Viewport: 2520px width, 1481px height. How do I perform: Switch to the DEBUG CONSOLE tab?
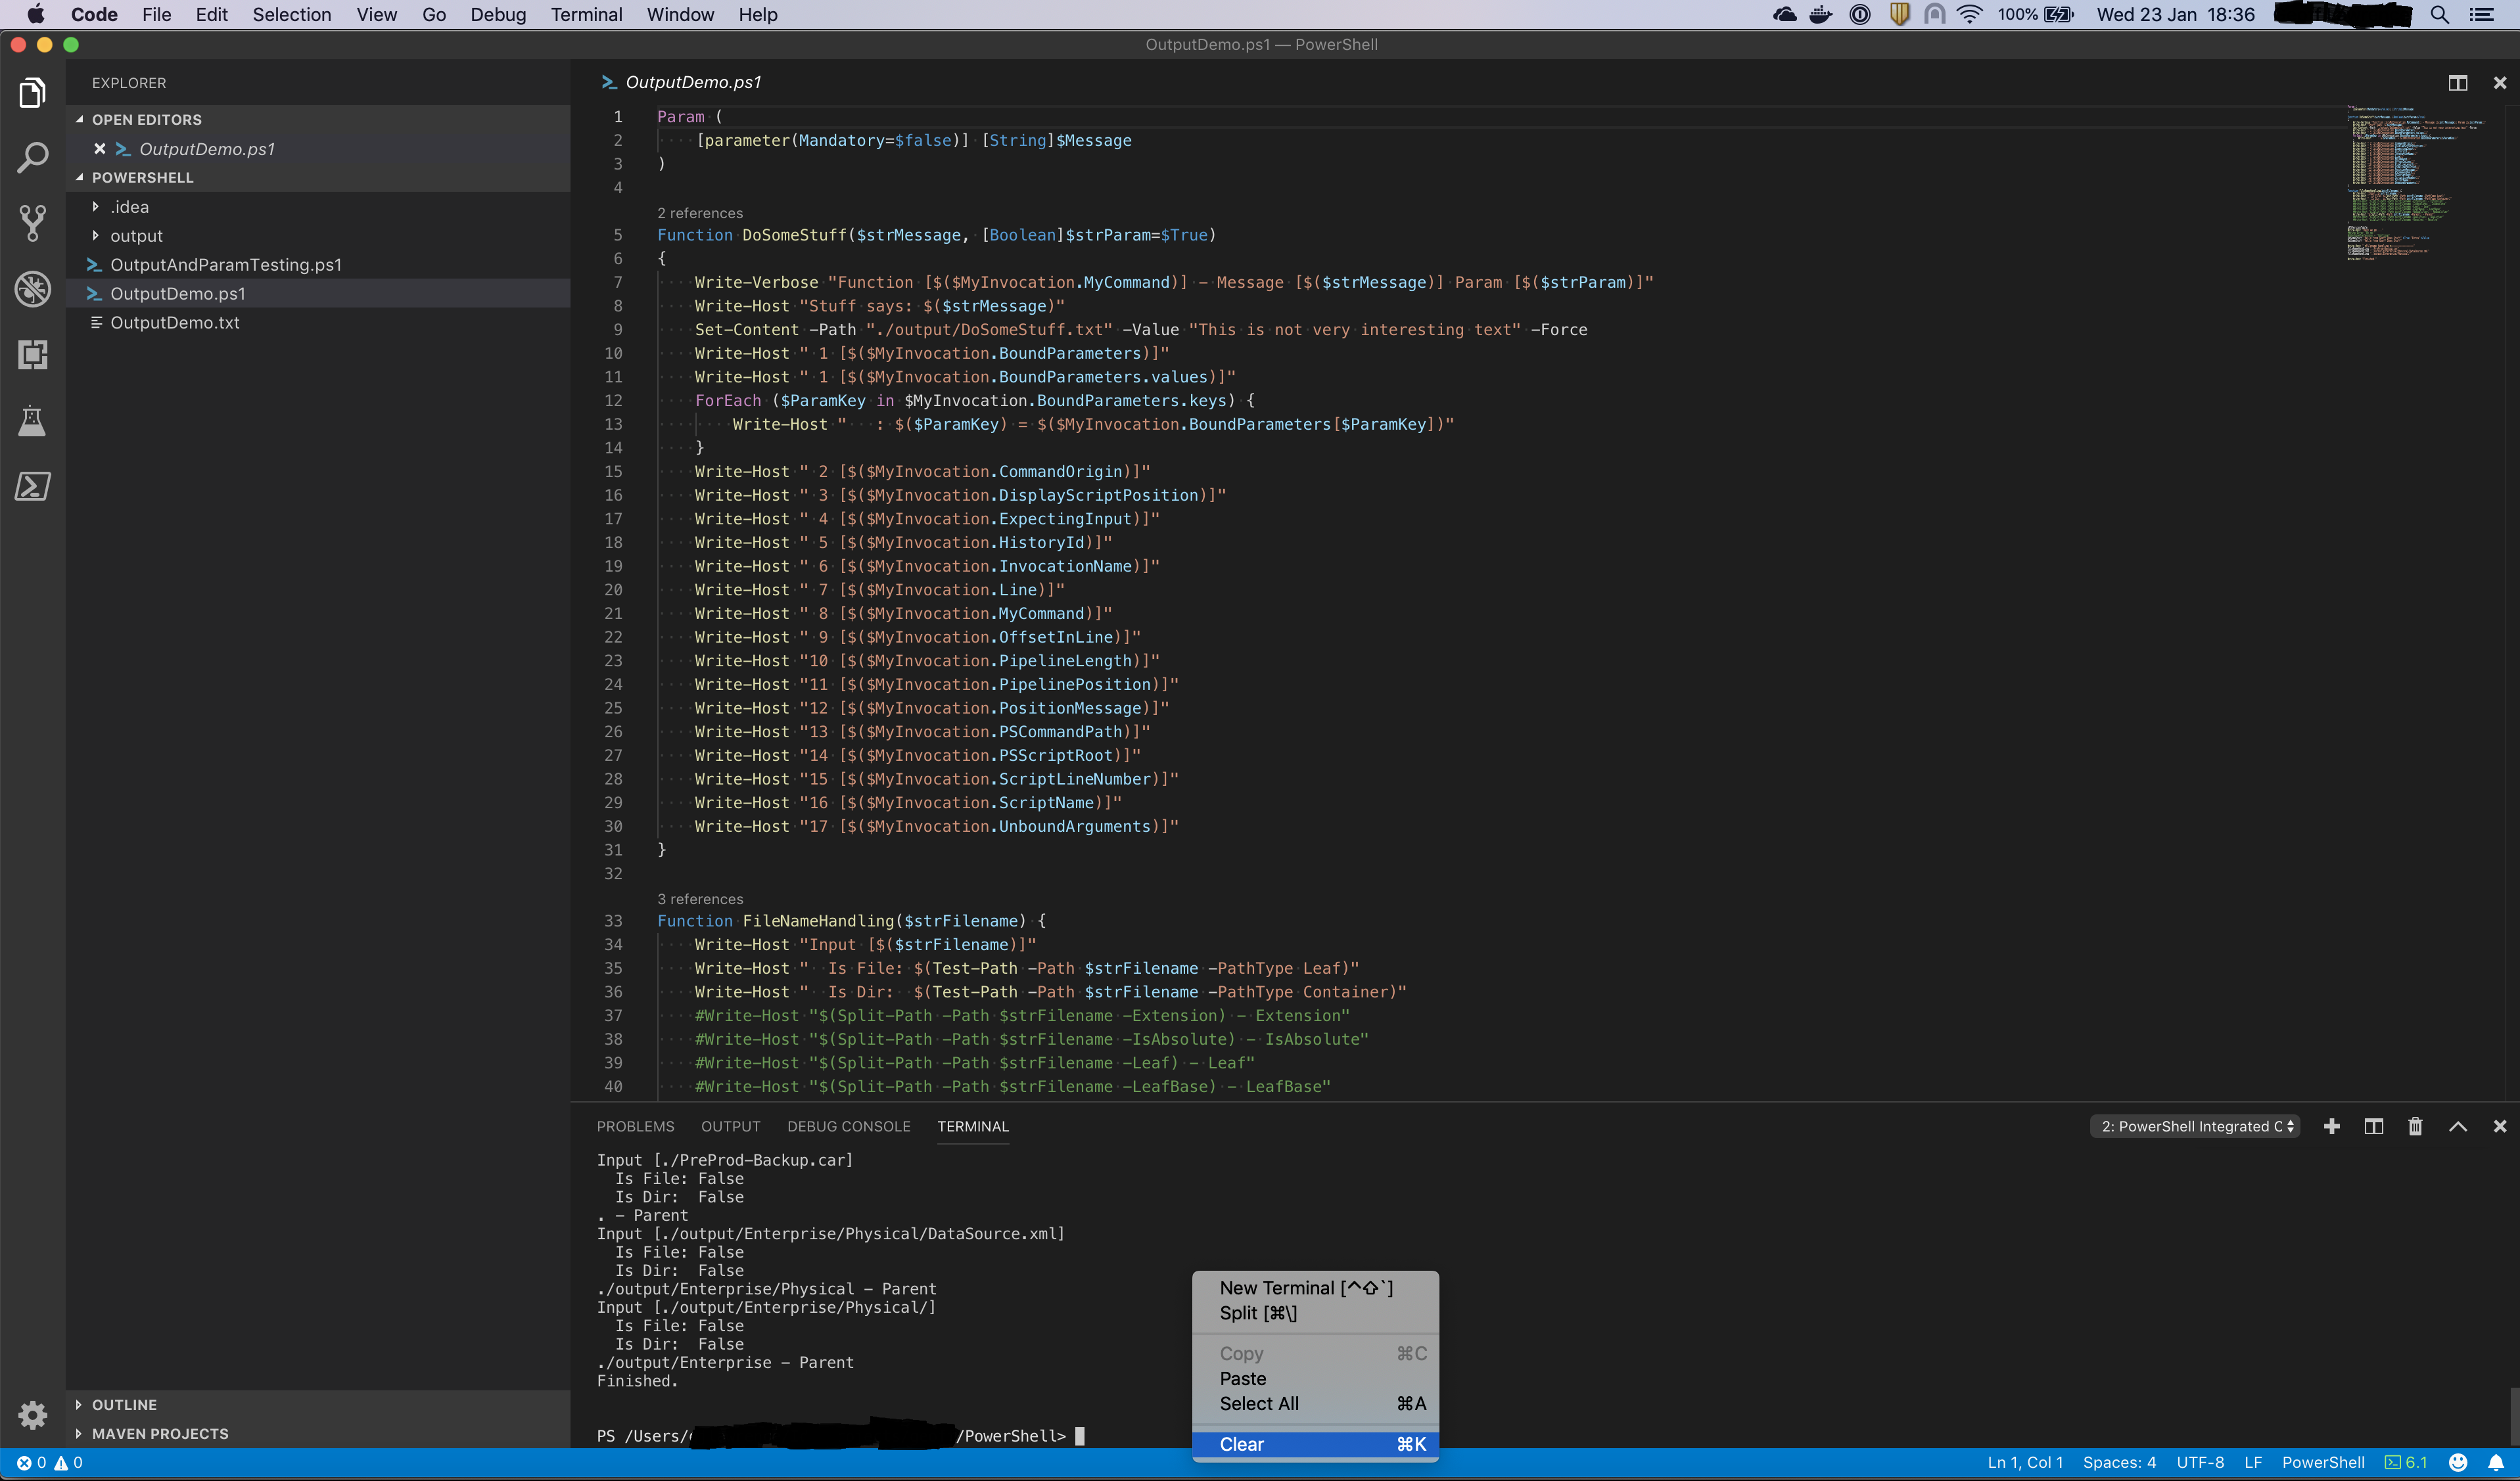click(848, 1126)
